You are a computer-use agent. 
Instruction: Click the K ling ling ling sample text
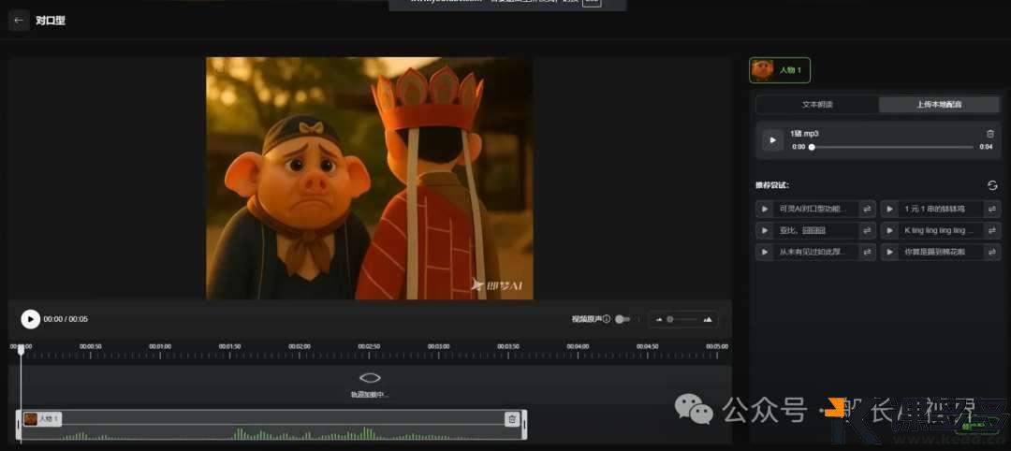[939, 230]
